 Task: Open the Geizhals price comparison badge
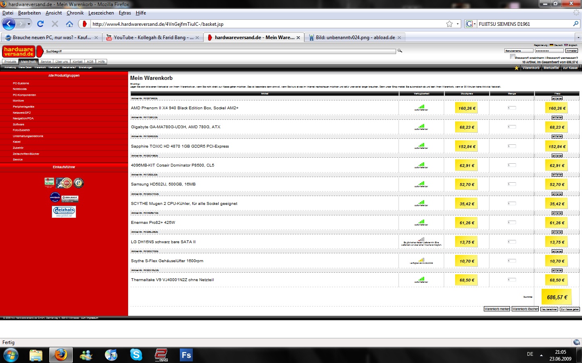(x=64, y=211)
